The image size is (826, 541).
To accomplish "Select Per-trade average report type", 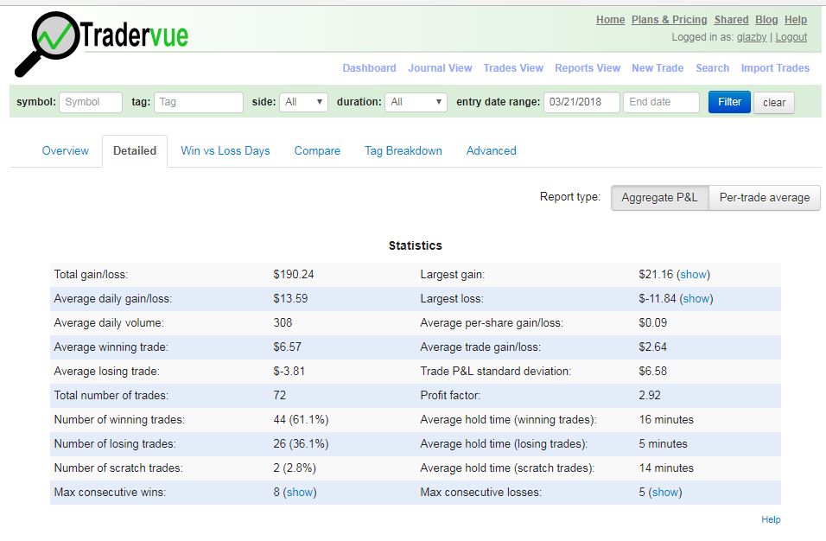I will (x=765, y=198).
